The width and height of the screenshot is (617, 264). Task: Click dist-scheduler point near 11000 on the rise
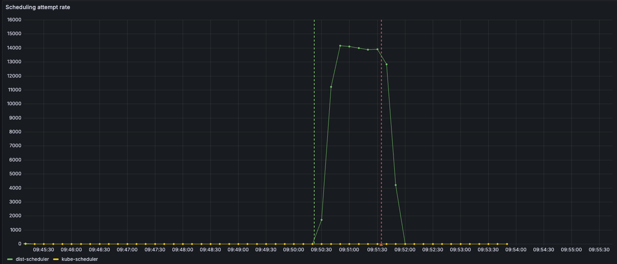331,87
